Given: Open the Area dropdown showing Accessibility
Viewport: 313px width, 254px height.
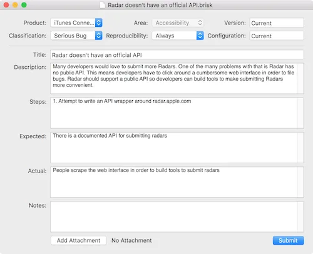Looking at the screenshot, I should pos(178,23).
